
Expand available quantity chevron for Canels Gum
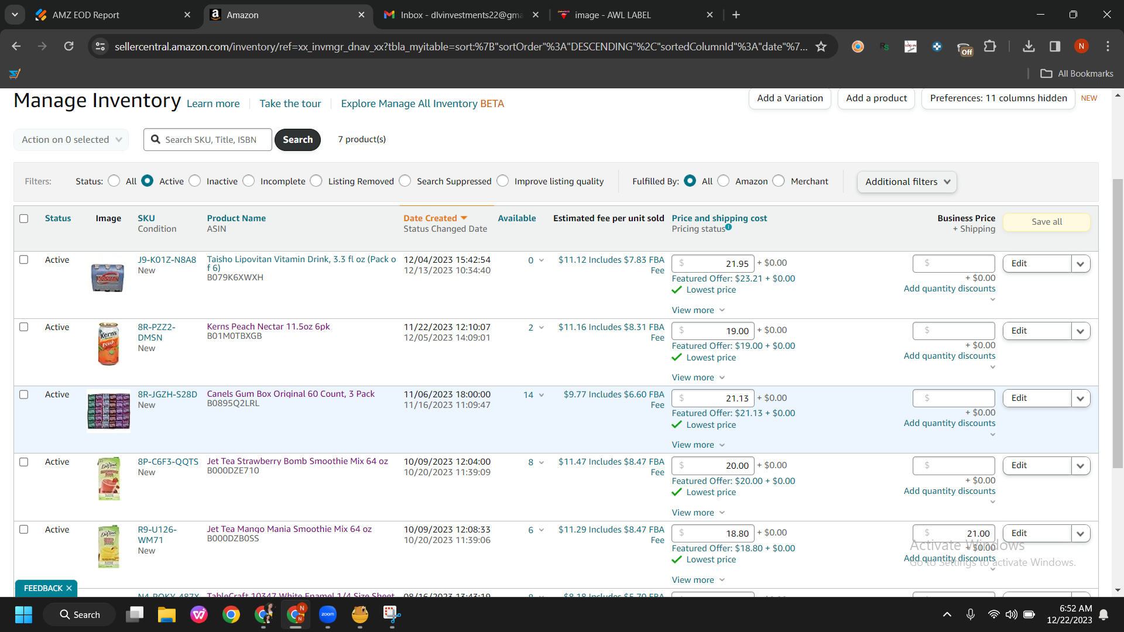[542, 395]
